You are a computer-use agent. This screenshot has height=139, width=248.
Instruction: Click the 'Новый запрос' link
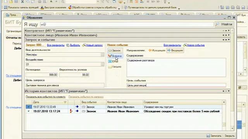[92, 45]
